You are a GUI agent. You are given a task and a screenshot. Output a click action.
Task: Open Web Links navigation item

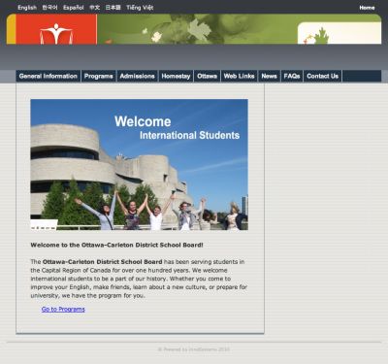tap(240, 77)
